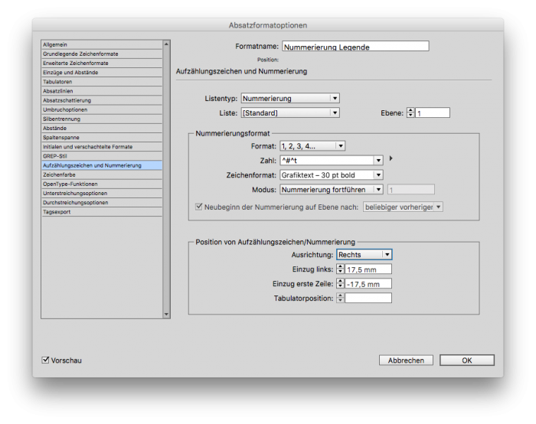Click the empty Tabulatorposition field
This screenshot has width=536, height=424.
click(368, 298)
